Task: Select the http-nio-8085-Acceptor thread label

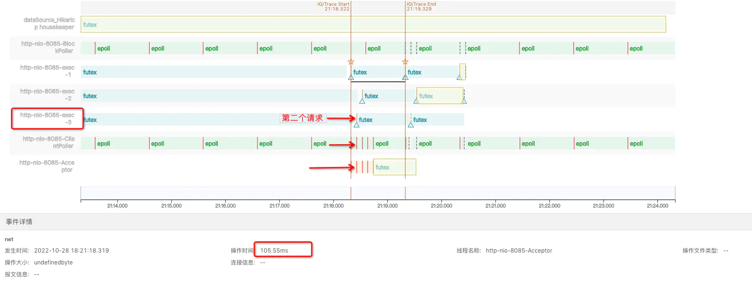Action: 47,166
